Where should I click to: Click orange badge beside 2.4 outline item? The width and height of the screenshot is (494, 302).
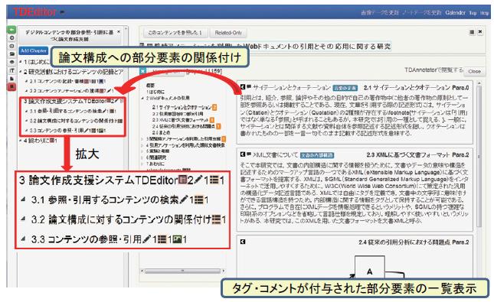coord(218,126)
